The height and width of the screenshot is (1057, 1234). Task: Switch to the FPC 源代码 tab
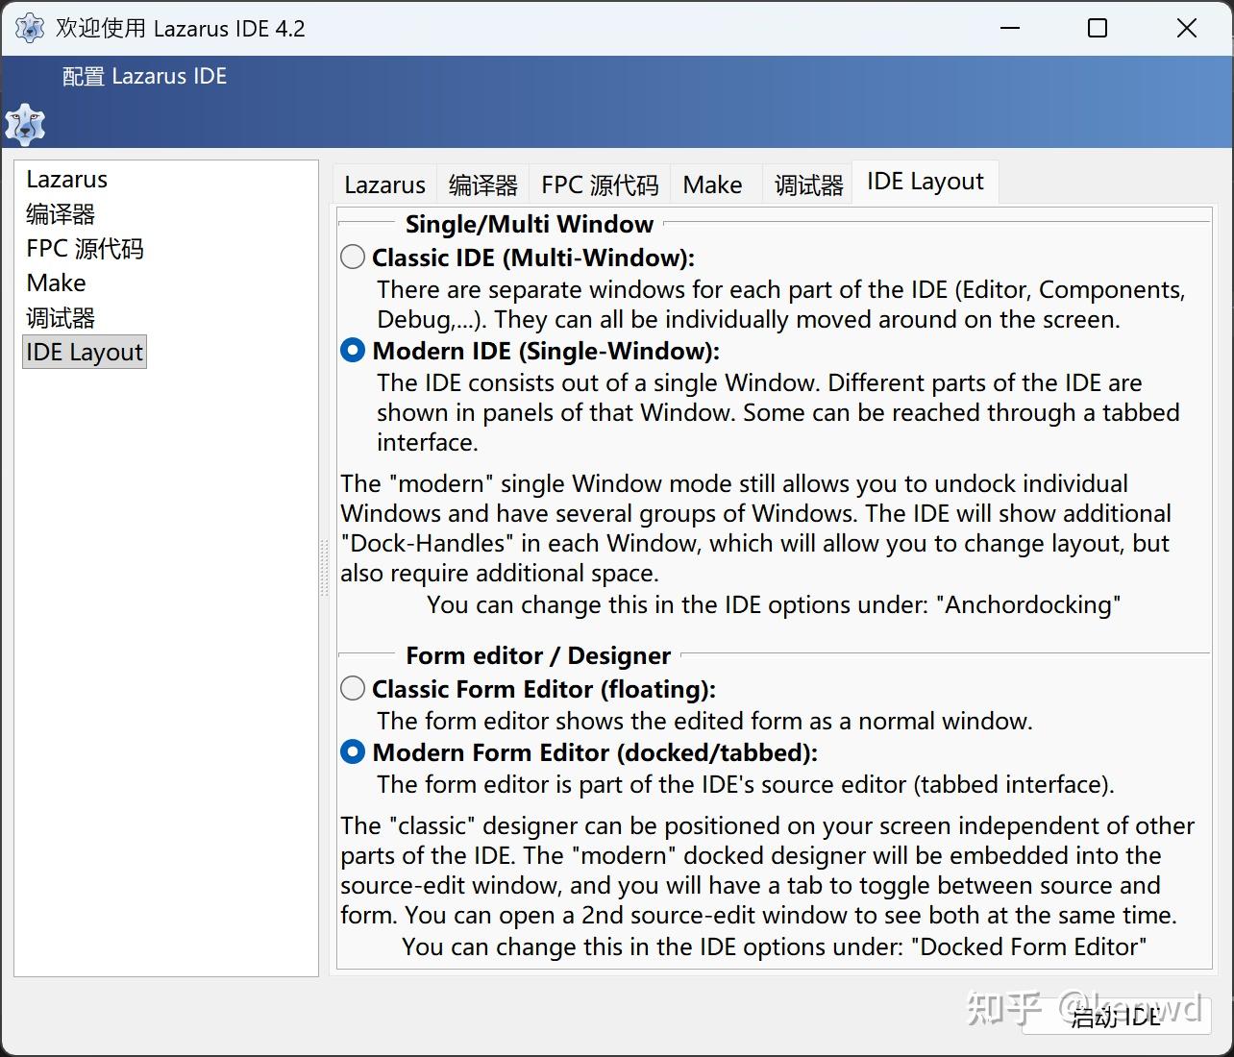(x=600, y=184)
